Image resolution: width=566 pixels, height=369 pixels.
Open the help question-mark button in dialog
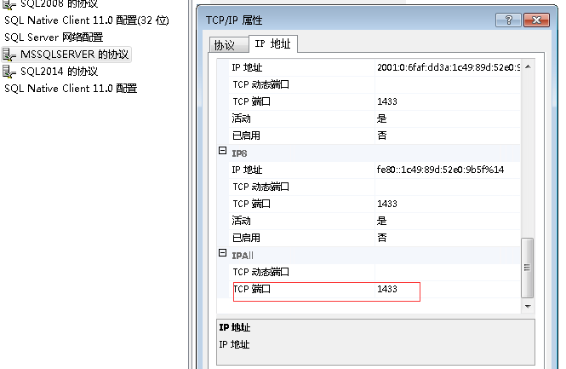(508, 20)
